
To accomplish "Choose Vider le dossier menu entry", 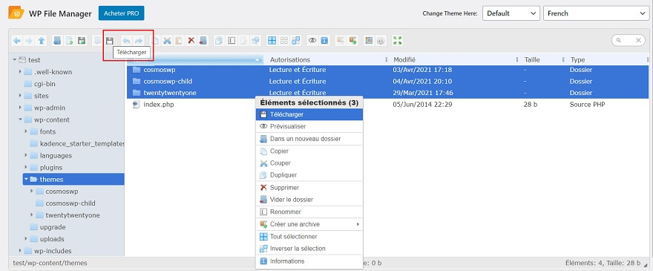I will tap(309, 200).
